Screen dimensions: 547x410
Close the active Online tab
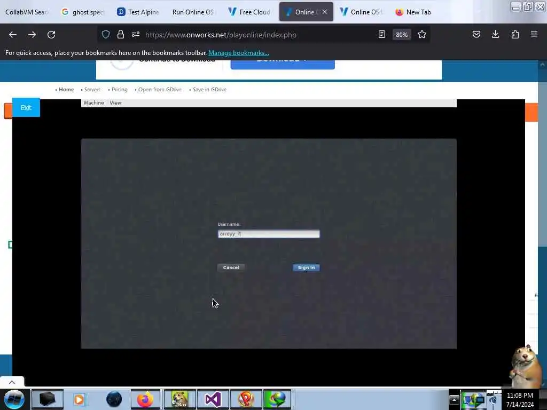click(x=325, y=12)
